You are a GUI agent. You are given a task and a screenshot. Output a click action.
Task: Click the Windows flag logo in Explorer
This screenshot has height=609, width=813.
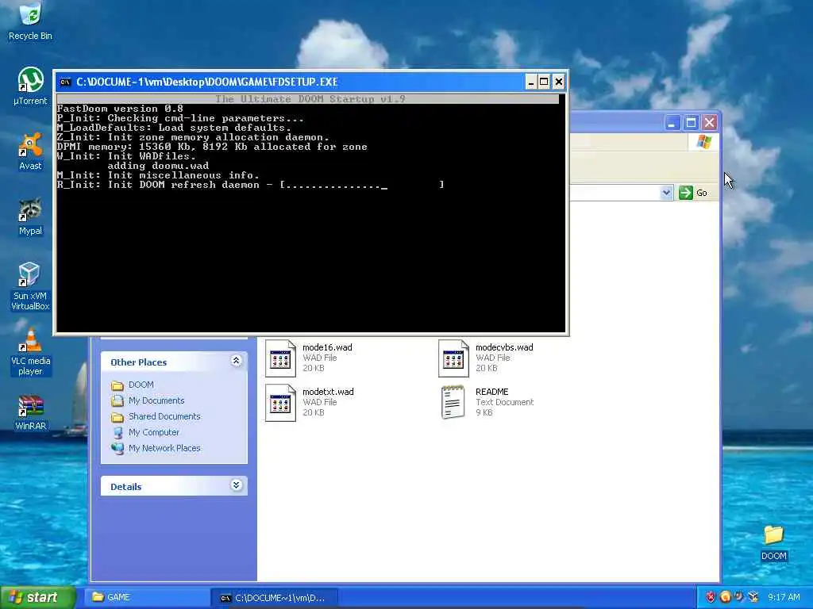(x=703, y=141)
